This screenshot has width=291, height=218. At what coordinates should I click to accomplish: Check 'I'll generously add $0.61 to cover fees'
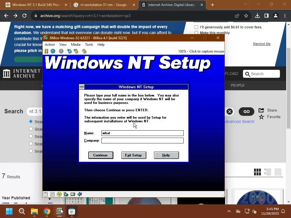tap(196, 27)
